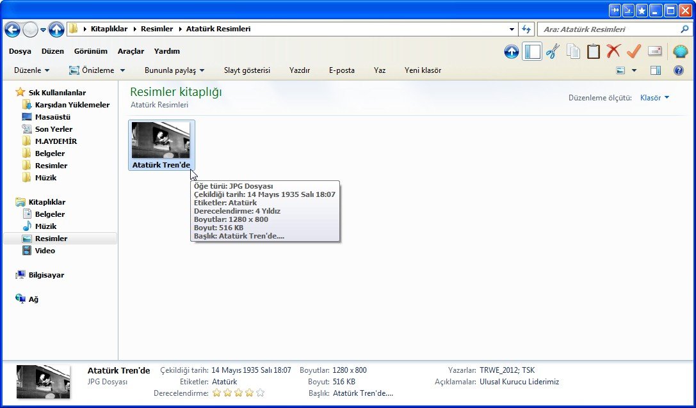Cut the selection with the scissors icon
This screenshot has height=408, width=696.
point(553,51)
